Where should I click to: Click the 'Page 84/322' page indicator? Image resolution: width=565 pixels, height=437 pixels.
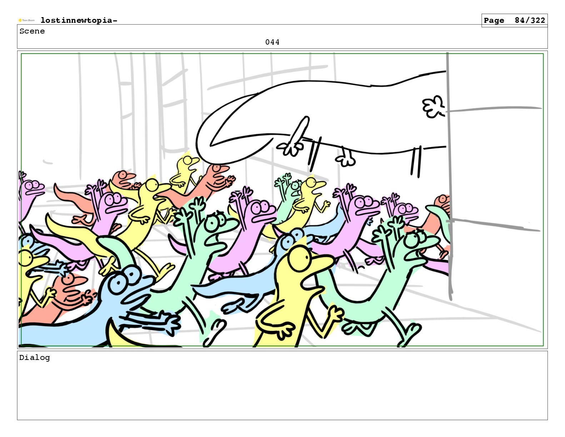514,20
